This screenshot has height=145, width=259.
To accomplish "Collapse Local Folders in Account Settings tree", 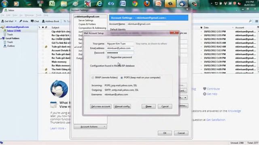I will [x=75, y=47].
